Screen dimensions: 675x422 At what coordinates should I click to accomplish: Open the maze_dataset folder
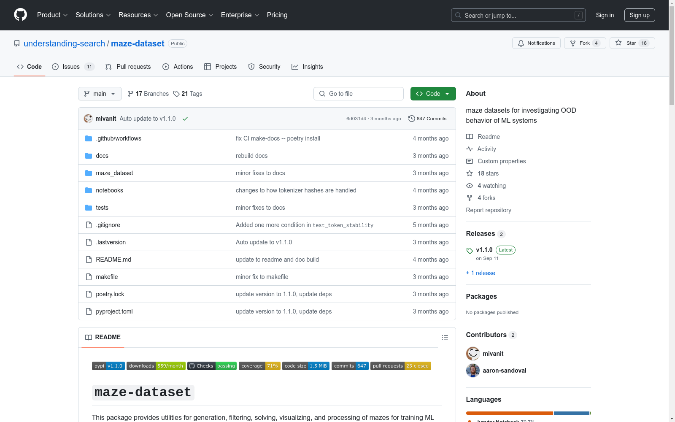point(114,173)
